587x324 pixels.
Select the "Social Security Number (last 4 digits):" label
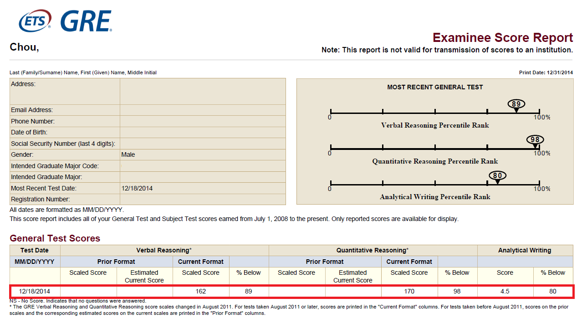(x=63, y=144)
